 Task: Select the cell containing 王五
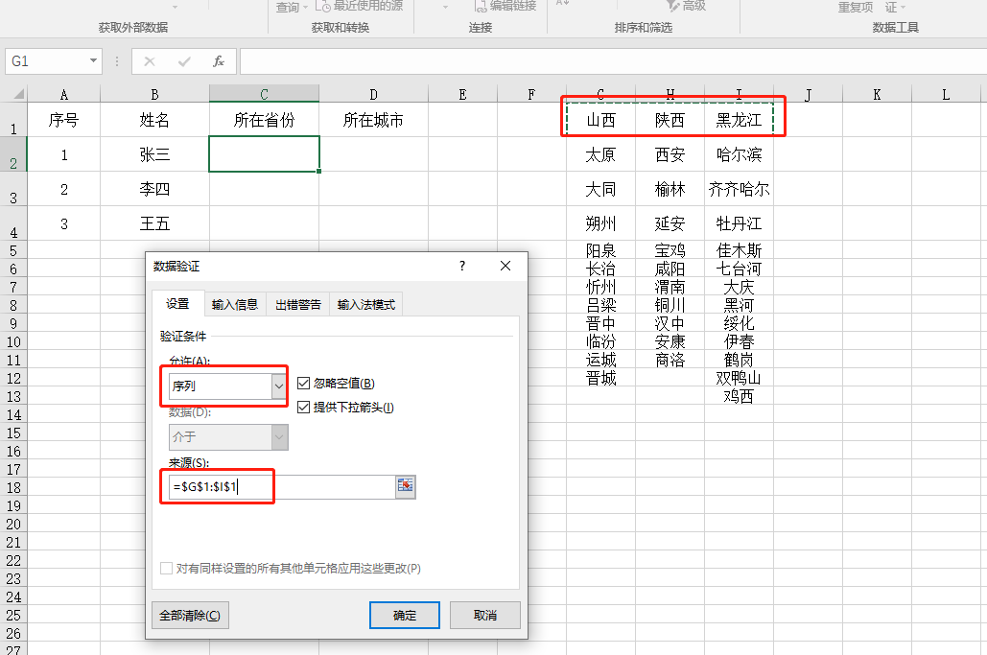pyautogui.click(x=154, y=223)
